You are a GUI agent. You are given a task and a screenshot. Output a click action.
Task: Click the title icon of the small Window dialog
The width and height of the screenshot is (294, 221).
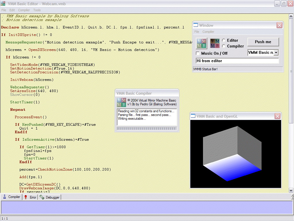point(196,25)
